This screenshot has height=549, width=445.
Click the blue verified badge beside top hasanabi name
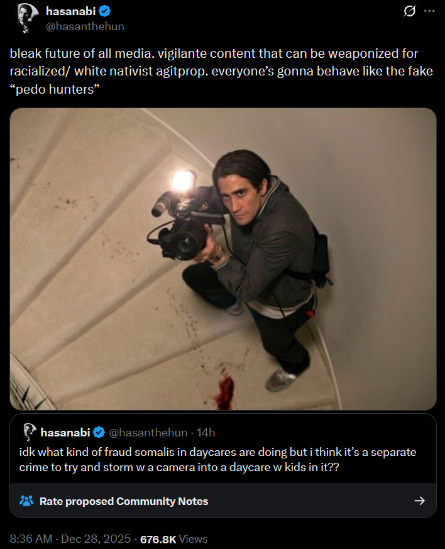pyautogui.click(x=104, y=11)
